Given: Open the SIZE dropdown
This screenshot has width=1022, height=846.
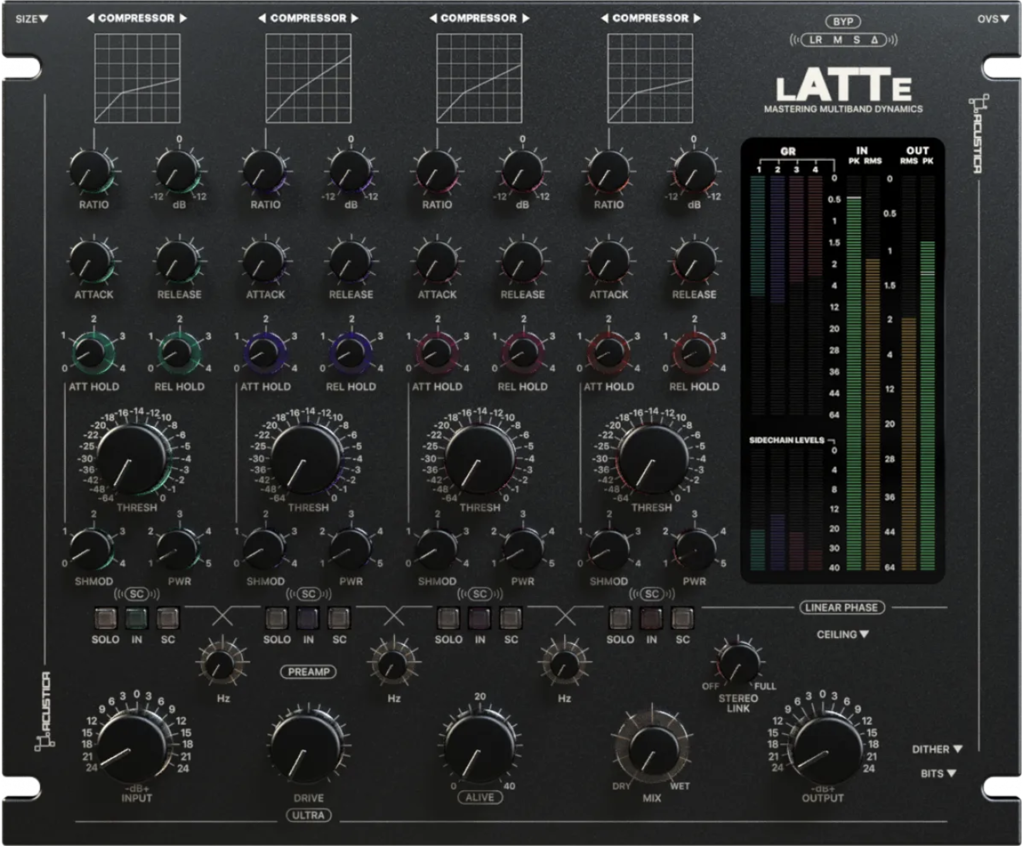Looking at the screenshot, I should [32, 19].
